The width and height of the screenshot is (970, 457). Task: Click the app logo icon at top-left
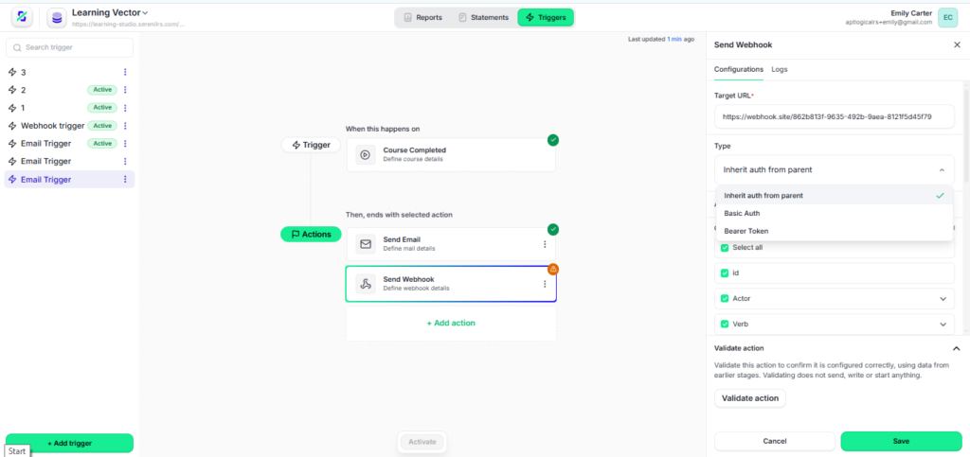[23, 18]
